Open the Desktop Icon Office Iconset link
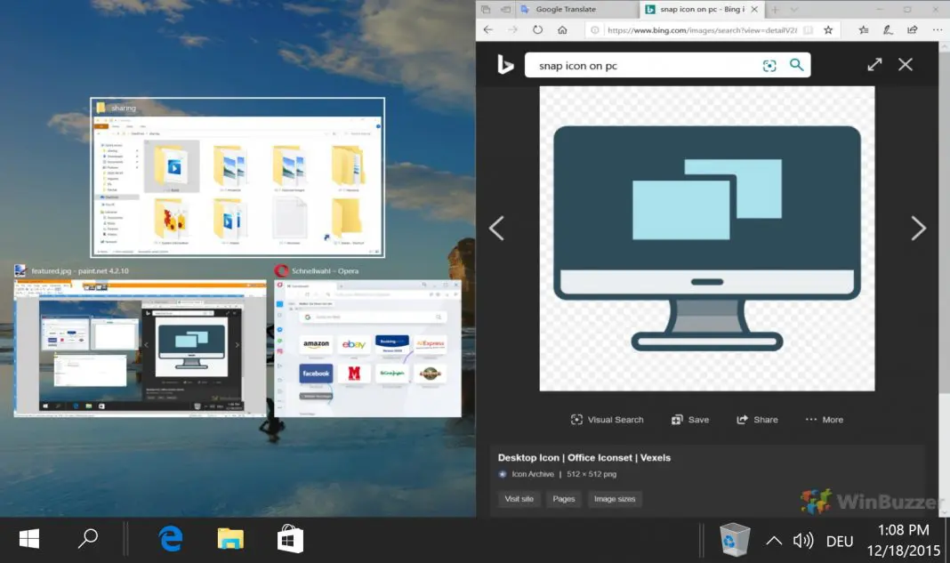 point(584,457)
